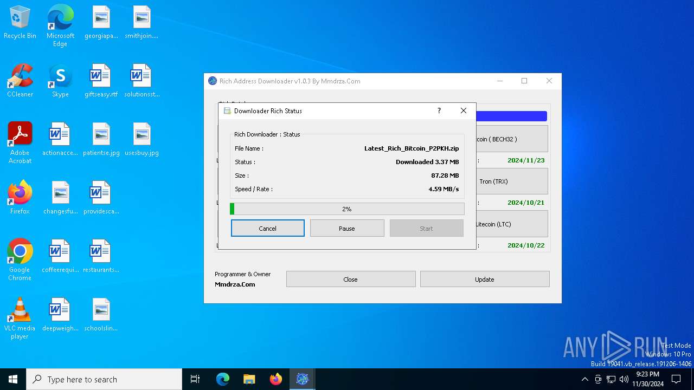The height and width of the screenshot is (390, 694).
Task: Open the notifications action center
Action: [676, 379]
